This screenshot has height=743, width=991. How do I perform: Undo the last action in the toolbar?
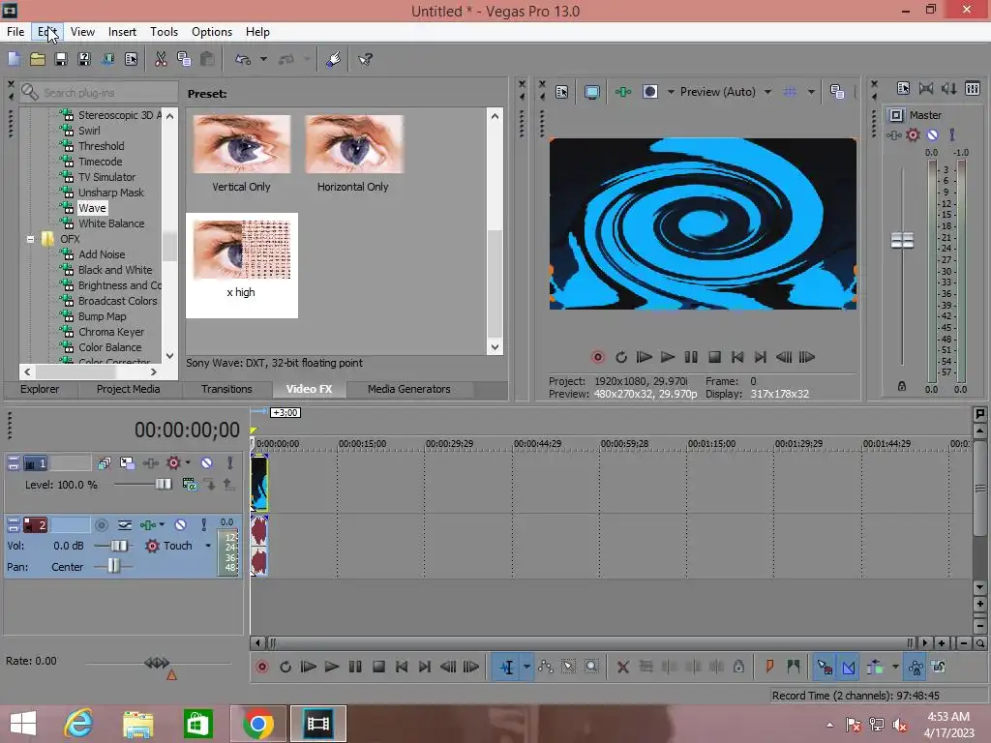coord(243,59)
